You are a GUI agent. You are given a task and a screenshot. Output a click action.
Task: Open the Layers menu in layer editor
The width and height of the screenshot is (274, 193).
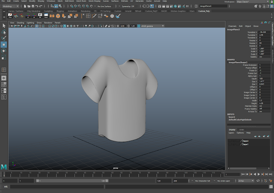click(x=231, y=133)
